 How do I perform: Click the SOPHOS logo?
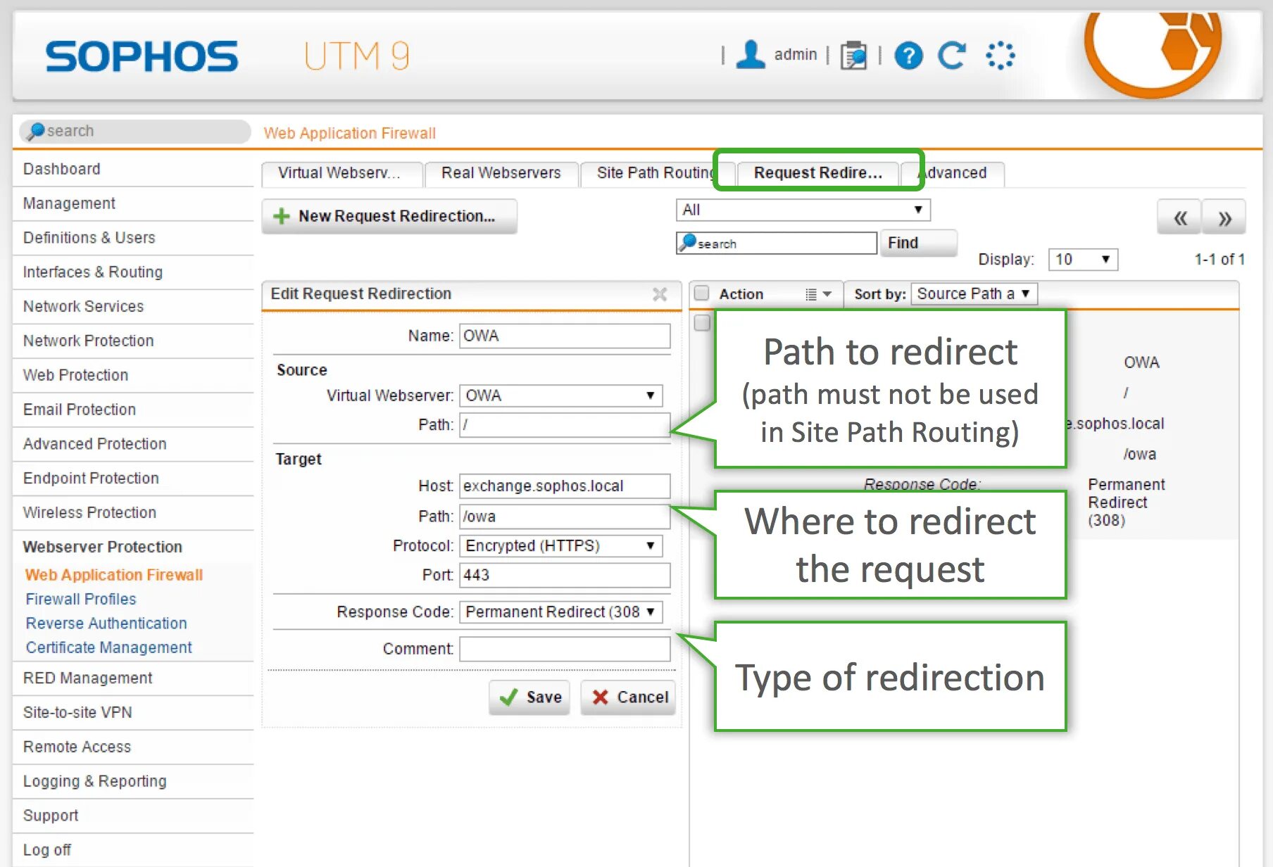click(142, 56)
